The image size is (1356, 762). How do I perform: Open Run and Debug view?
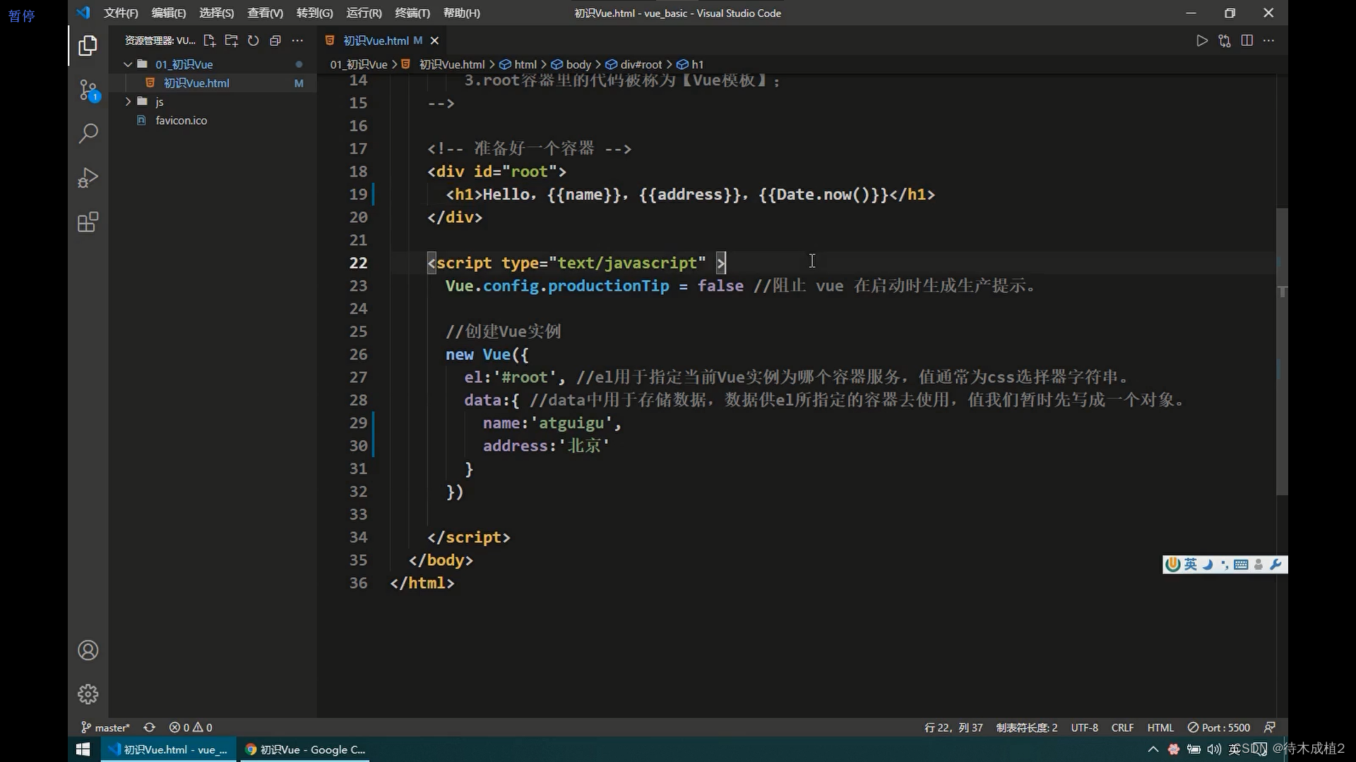click(x=88, y=178)
